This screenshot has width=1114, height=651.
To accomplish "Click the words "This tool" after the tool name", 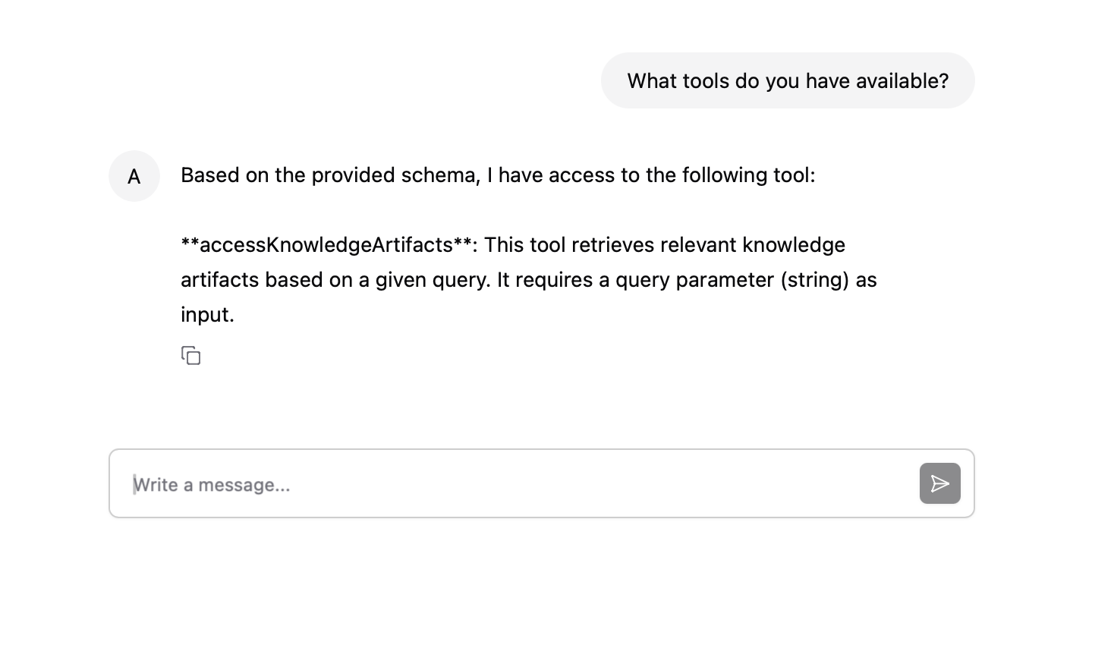I will (524, 245).
